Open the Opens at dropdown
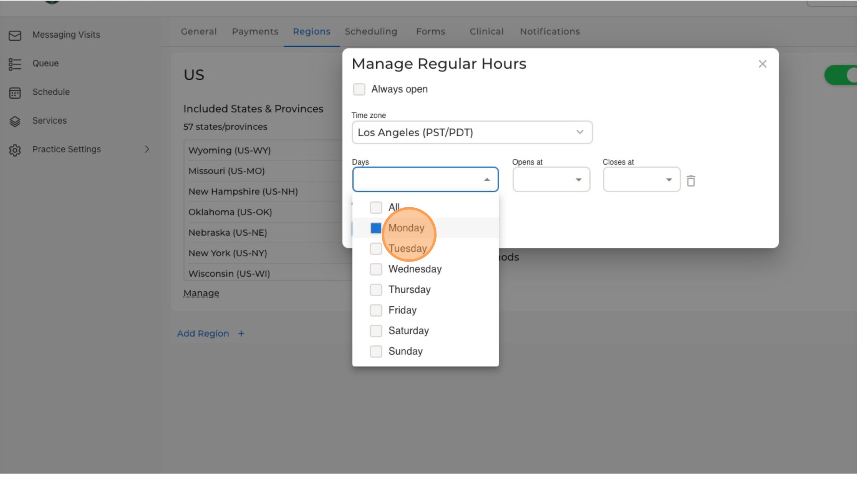 coord(551,179)
